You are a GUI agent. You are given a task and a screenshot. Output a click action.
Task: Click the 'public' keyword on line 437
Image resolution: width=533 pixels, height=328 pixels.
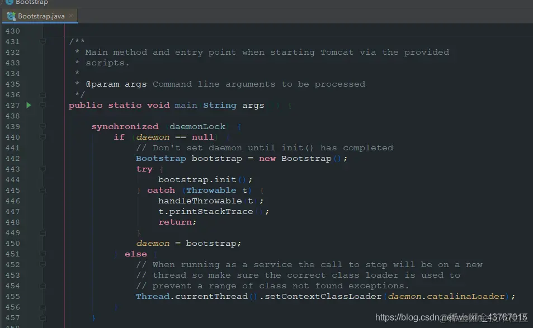86,105
